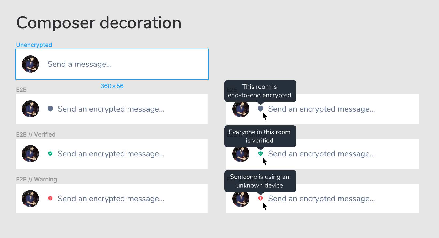
Task: Click the red shield under the unknown device tooltip
Action: click(x=261, y=199)
